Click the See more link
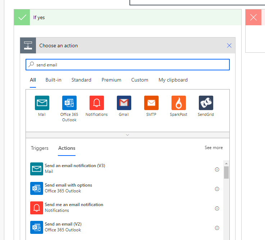 coord(214,148)
